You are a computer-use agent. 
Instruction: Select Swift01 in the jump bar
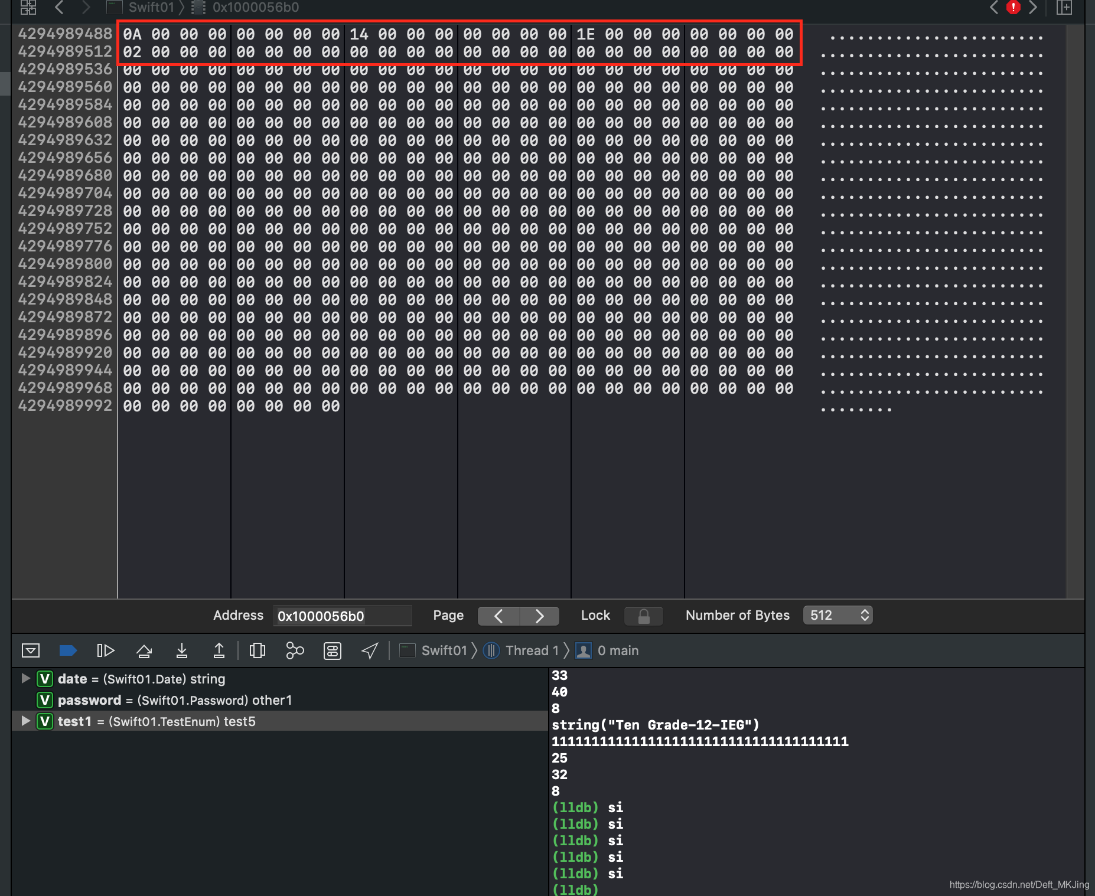142,7
